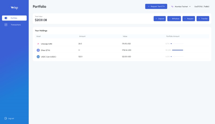Click wallet address 0xd75760...71a8b0

click(202, 6)
